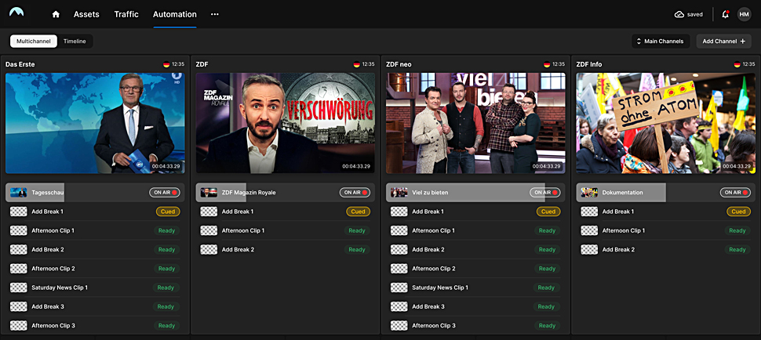Click placeholder icon of ZDF Info Add Break 2
The height and width of the screenshot is (340, 761).
click(589, 249)
